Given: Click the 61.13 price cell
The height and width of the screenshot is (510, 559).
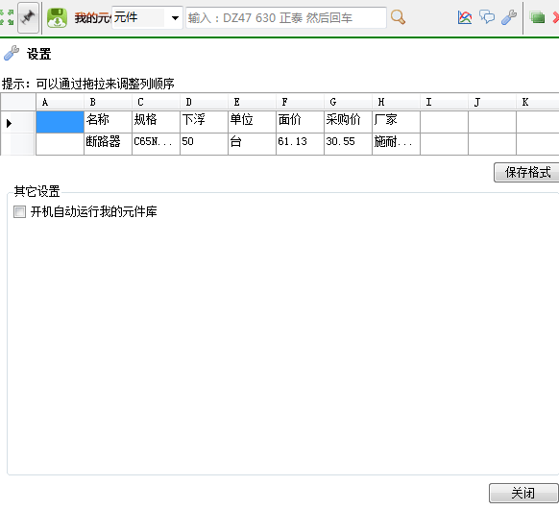Looking at the screenshot, I should click(x=301, y=144).
